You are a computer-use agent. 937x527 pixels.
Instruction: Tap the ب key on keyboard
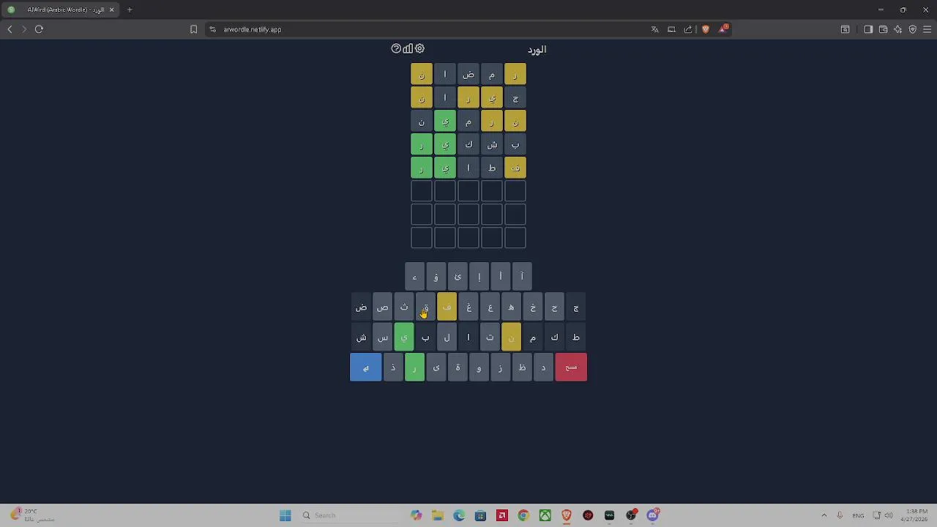pyautogui.click(x=425, y=337)
